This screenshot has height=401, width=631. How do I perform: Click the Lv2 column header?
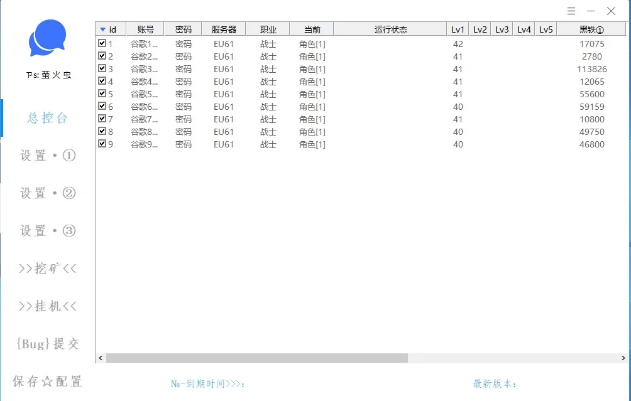coord(480,29)
